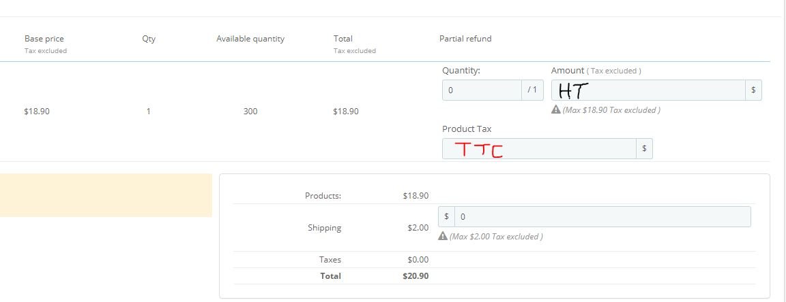Click the Qty column header
Viewport: 786px width, 302px height.
coord(149,39)
